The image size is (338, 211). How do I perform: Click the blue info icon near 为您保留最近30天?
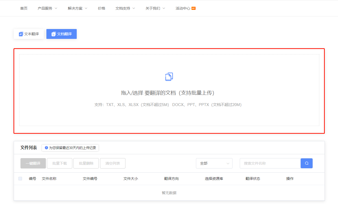point(46,148)
